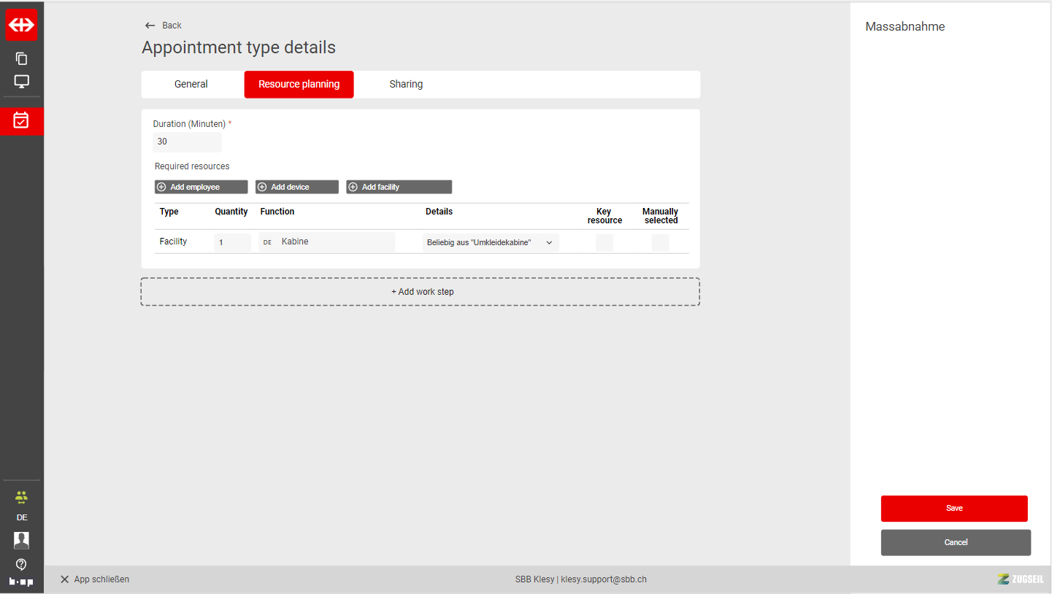Click the Duration minutes input field
The image size is (1052, 594).
[x=187, y=142]
